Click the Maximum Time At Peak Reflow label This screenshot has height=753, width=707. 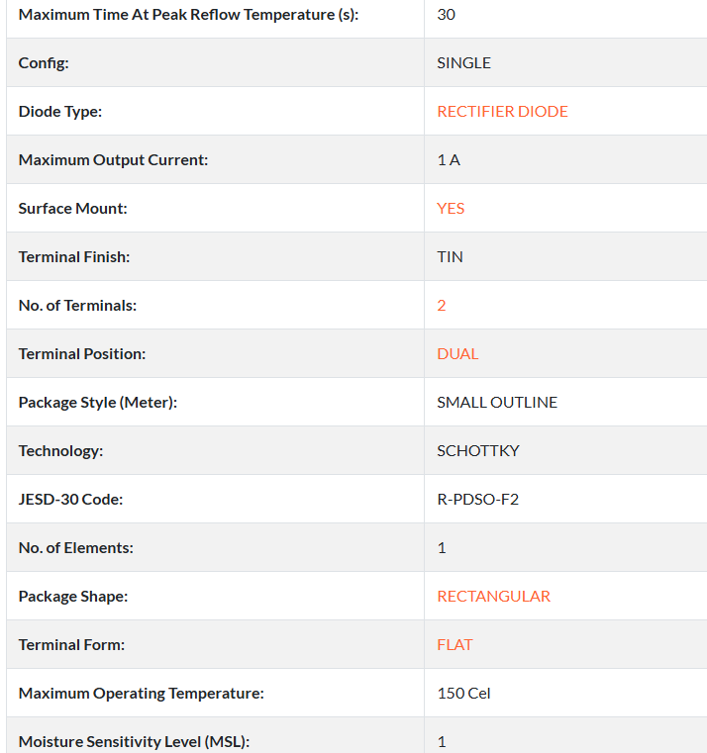(188, 15)
